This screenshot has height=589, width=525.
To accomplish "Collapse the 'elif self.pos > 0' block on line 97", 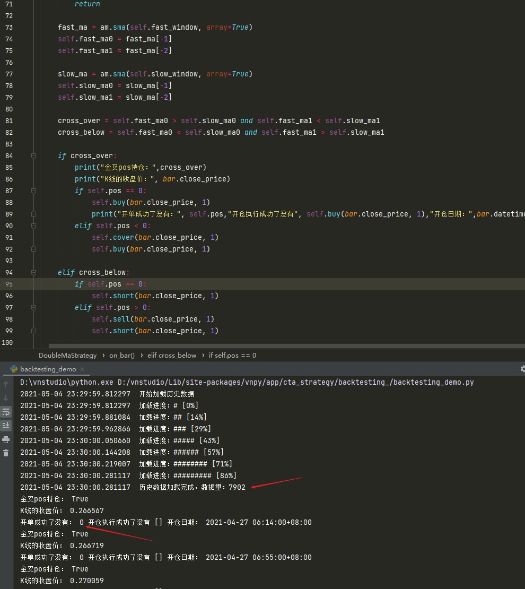I will pos(33,308).
